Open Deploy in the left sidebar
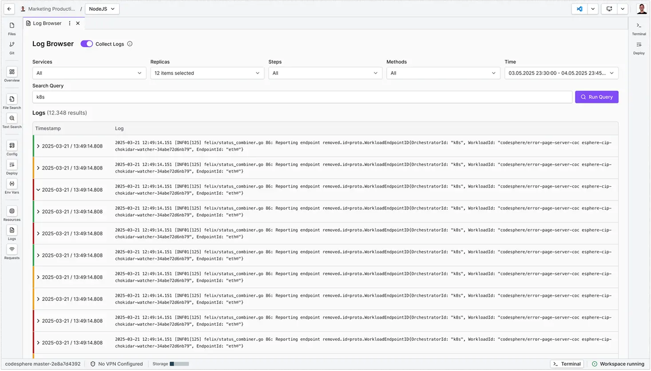 click(12, 167)
